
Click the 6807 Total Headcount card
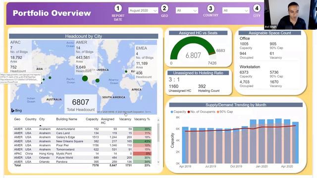[81, 104]
